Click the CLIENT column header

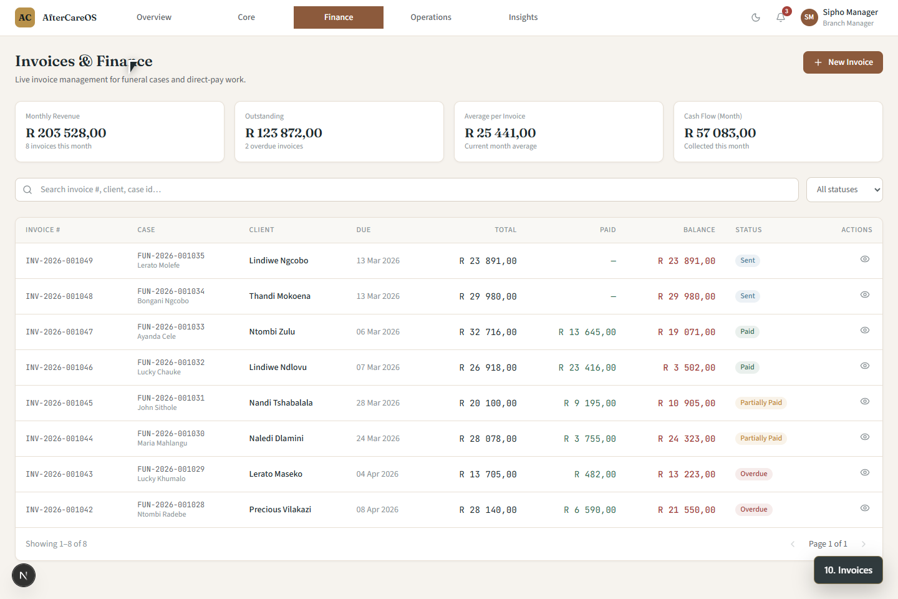point(262,230)
